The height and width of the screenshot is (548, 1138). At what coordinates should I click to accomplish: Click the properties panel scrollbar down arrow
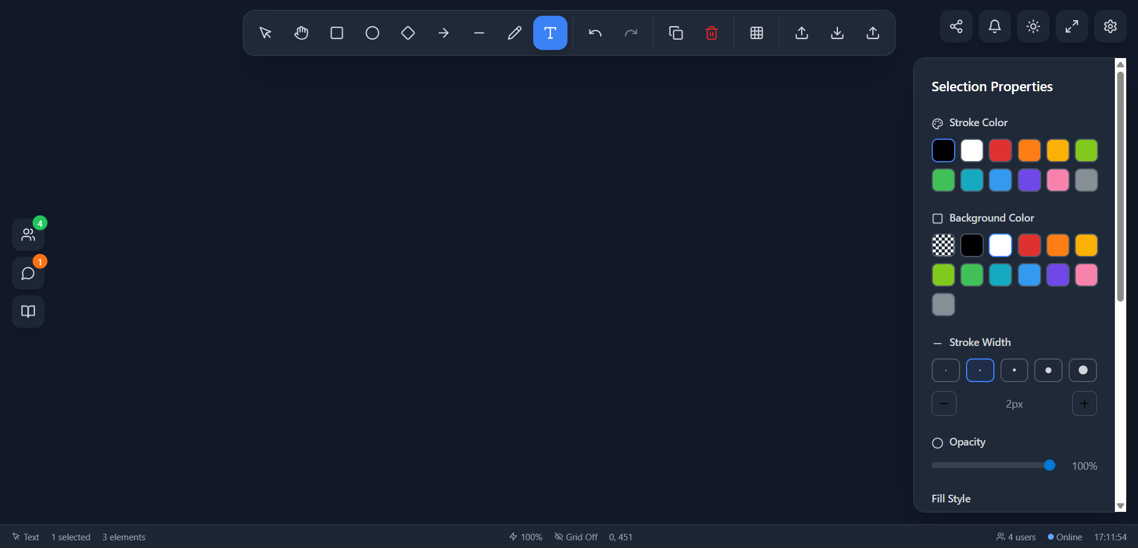1120,506
